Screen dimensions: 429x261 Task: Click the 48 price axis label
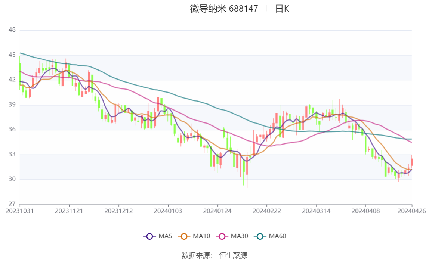[12, 30]
